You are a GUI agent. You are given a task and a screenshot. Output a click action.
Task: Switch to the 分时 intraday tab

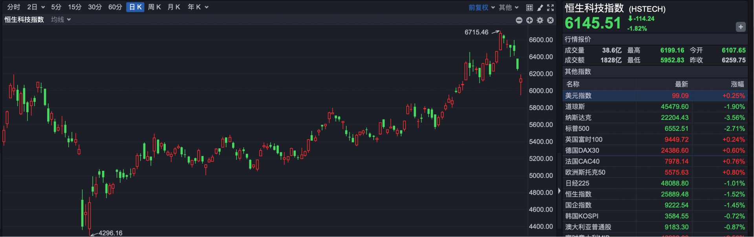[14, 7]
